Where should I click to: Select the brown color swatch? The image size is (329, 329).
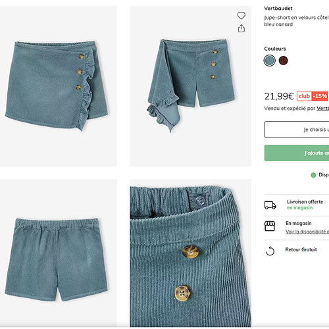coord(283,61)
